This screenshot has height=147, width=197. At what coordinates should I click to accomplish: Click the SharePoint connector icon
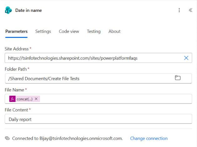tap(8, 10)
